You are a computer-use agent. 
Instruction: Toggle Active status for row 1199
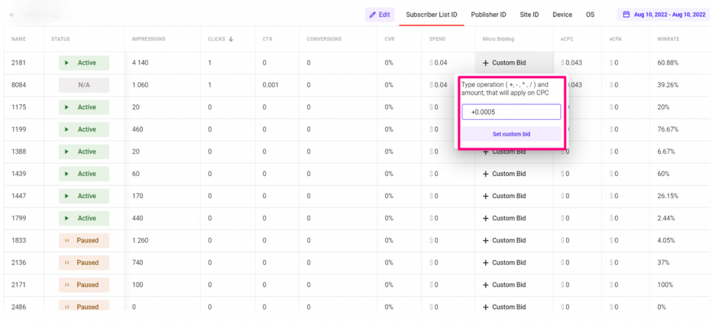pos(84,129)
